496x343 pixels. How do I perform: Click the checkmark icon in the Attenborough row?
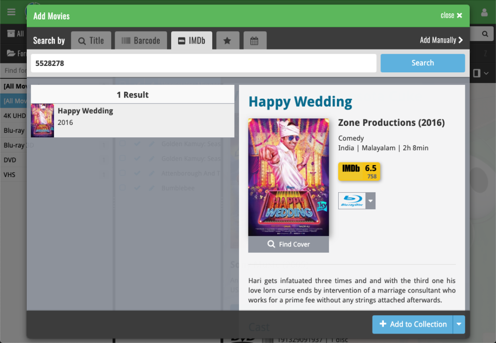pyautogui.click(x=137, y=173)
